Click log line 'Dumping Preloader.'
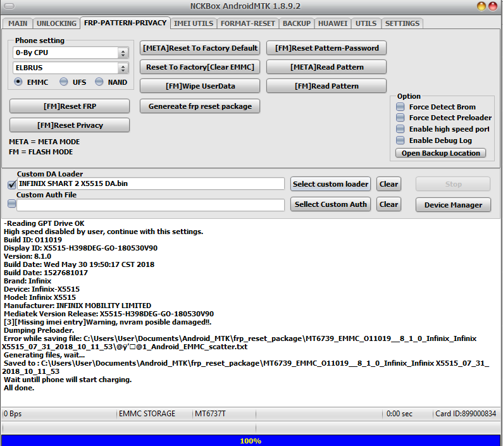 tap(39, 330)
